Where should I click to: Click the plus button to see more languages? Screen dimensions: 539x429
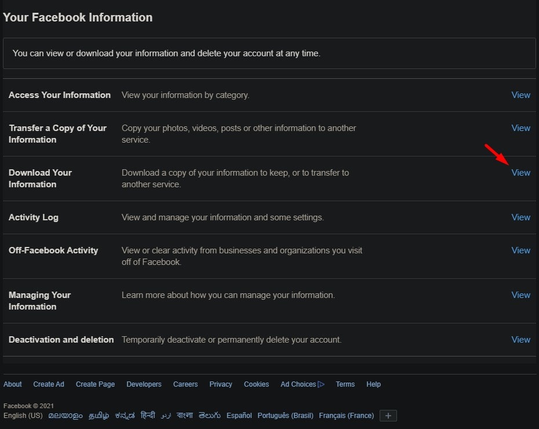(x=388, y=415)
